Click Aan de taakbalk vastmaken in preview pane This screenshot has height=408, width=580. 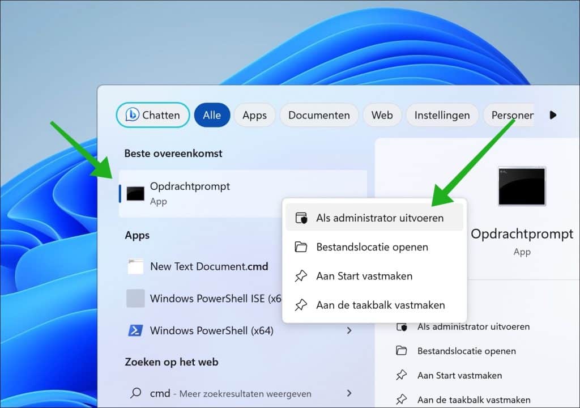click(474, 400)
